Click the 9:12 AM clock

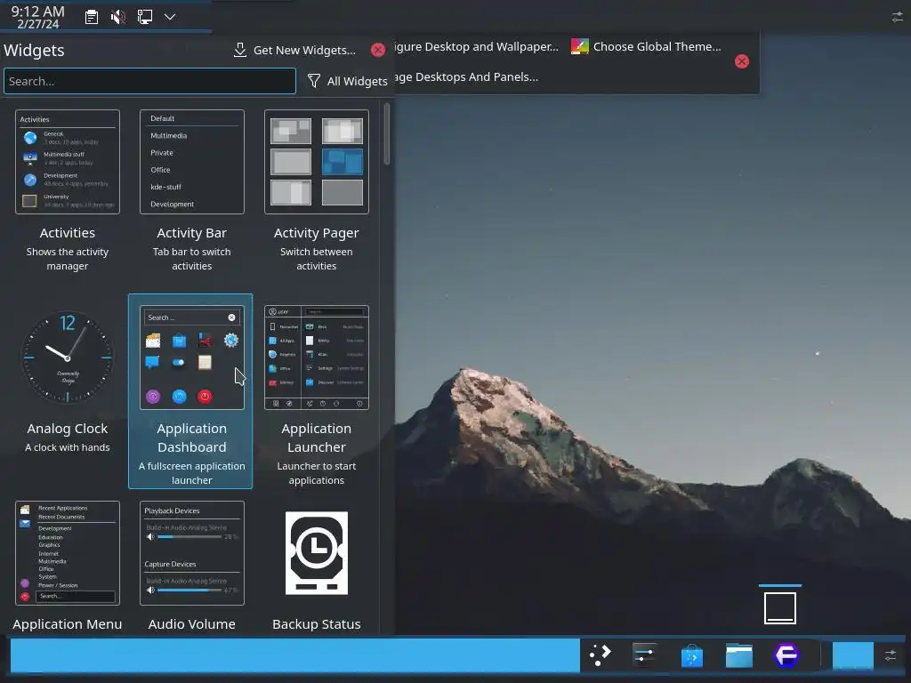pos(37,17)
